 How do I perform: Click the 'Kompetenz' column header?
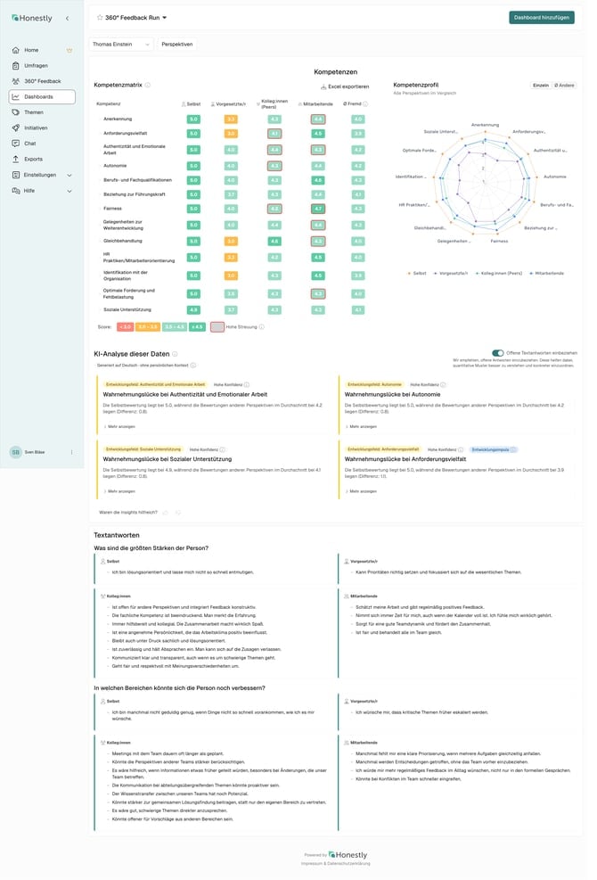click(x=109, y=103)
